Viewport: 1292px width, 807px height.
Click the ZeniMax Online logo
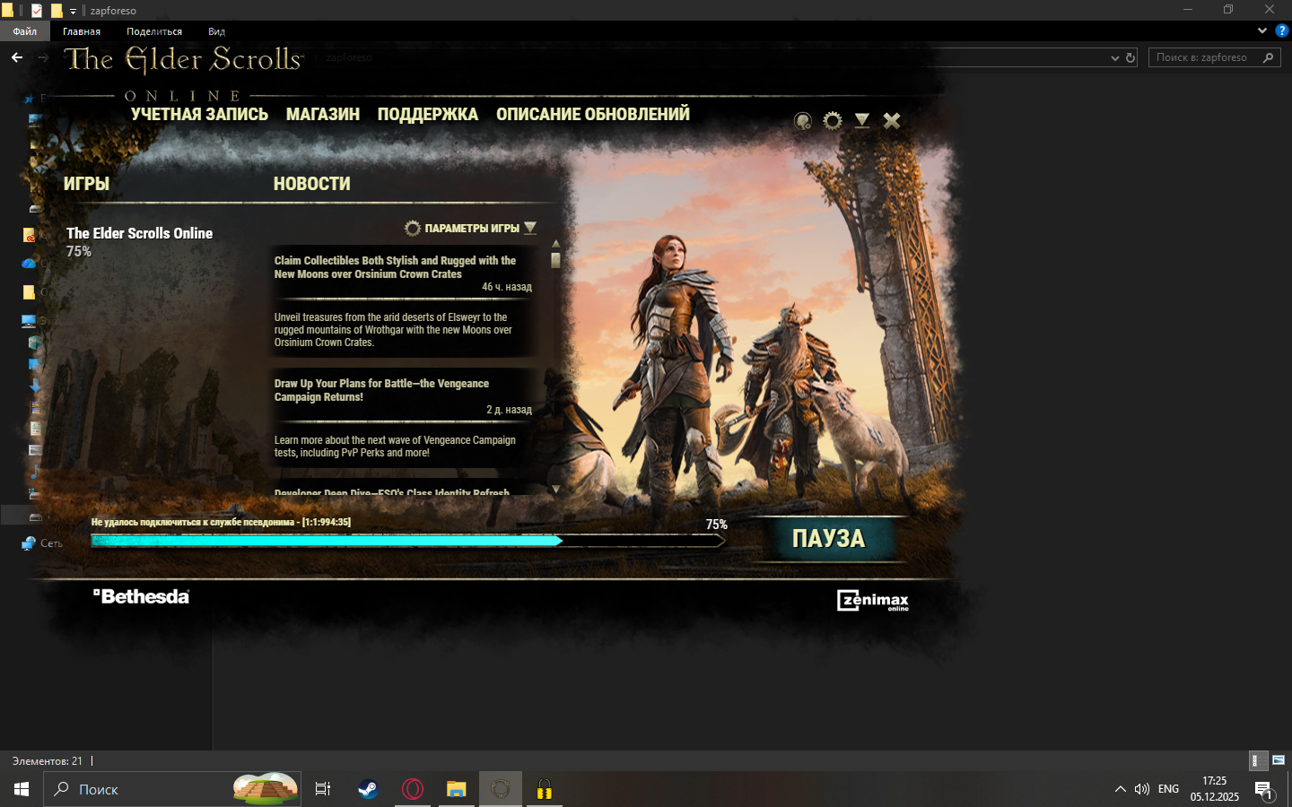coord(873,600)
